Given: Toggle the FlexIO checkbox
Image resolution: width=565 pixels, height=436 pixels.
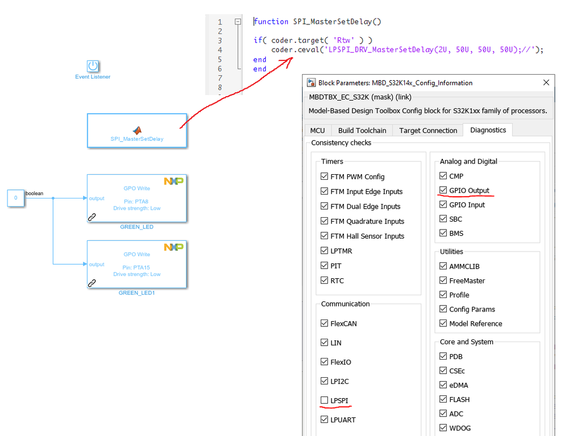Looking at the screenshot, I should pyautogui.click(x=324, y=362).
